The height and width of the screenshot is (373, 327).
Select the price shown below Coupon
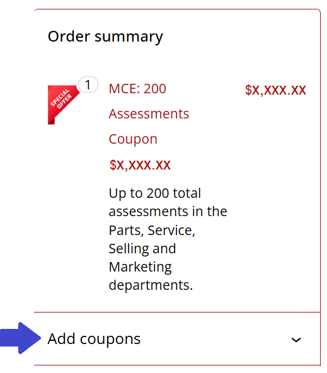point(140,165)
